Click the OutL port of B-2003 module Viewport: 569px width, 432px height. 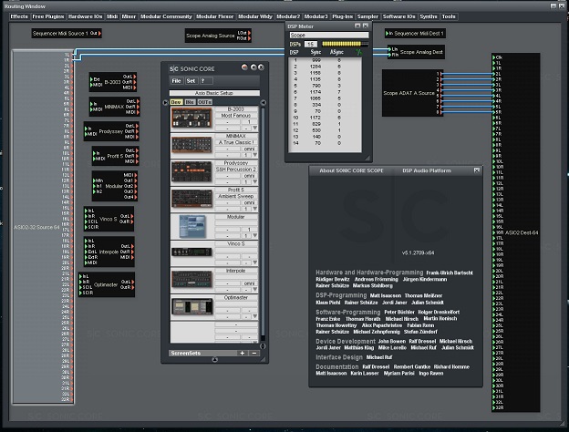(135, 77)
